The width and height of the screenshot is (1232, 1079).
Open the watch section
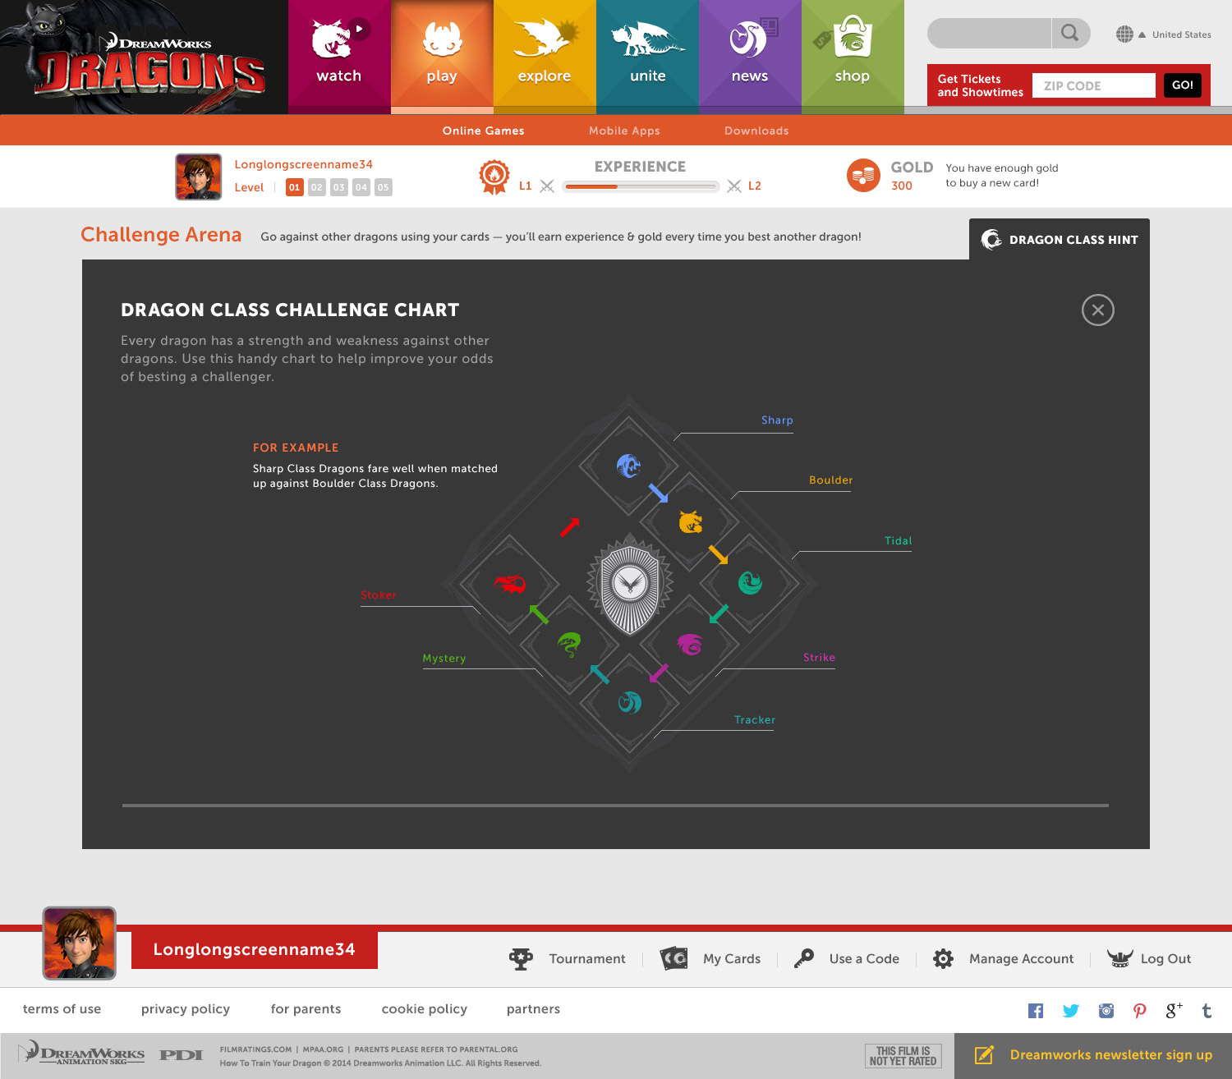pyautogui.click(x=339, y=57)
